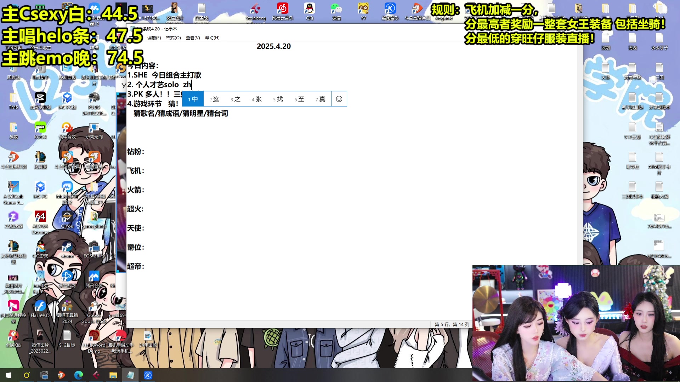This screenshot has height=382, width=680.
Task: Open Notepad's 查看(V) menu
Action: coord(193,38)
